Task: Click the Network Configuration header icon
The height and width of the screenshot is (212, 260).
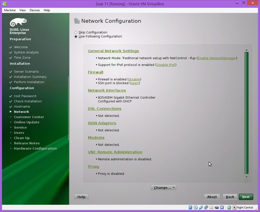Action: [77, 21]
